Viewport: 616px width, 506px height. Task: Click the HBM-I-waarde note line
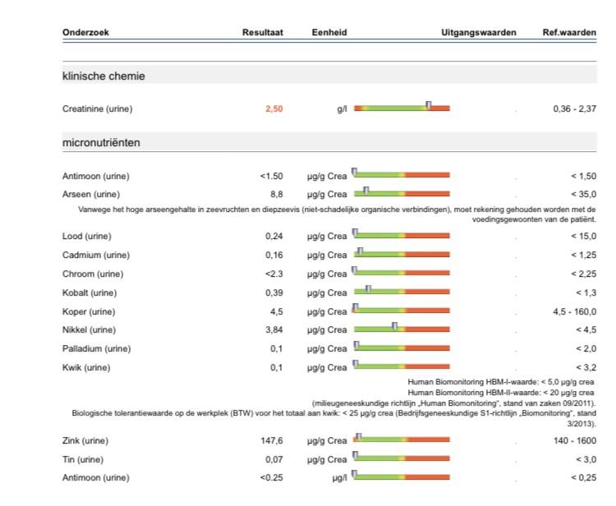(x=500, y=382)
